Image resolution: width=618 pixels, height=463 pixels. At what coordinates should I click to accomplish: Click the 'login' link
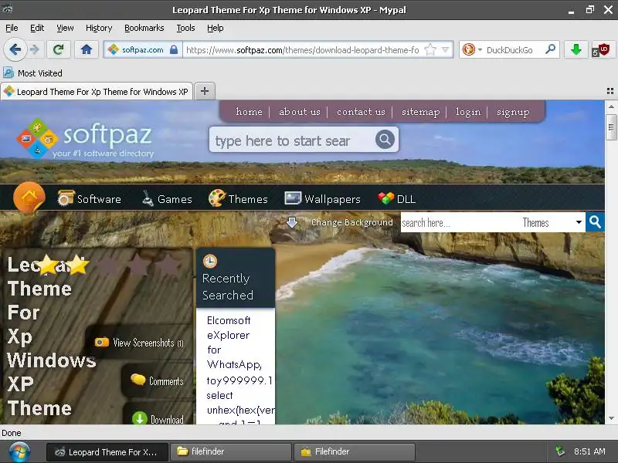[468, 112]
